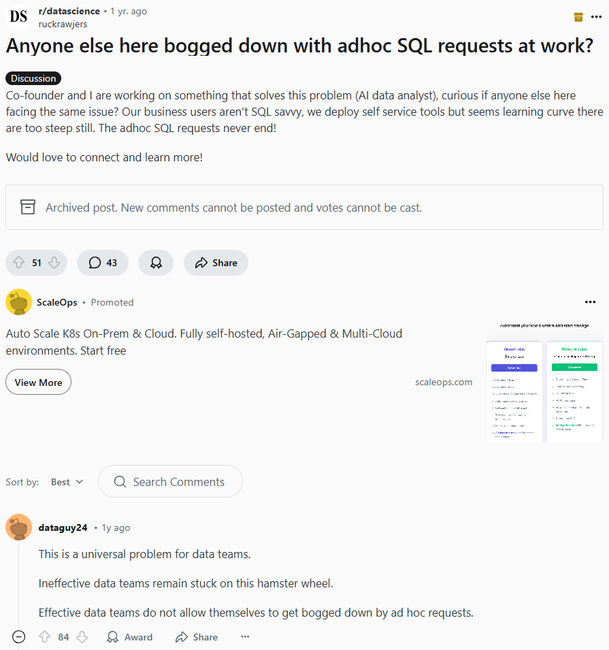Go to the r/datascience subreddit

(x=69, y=11)
